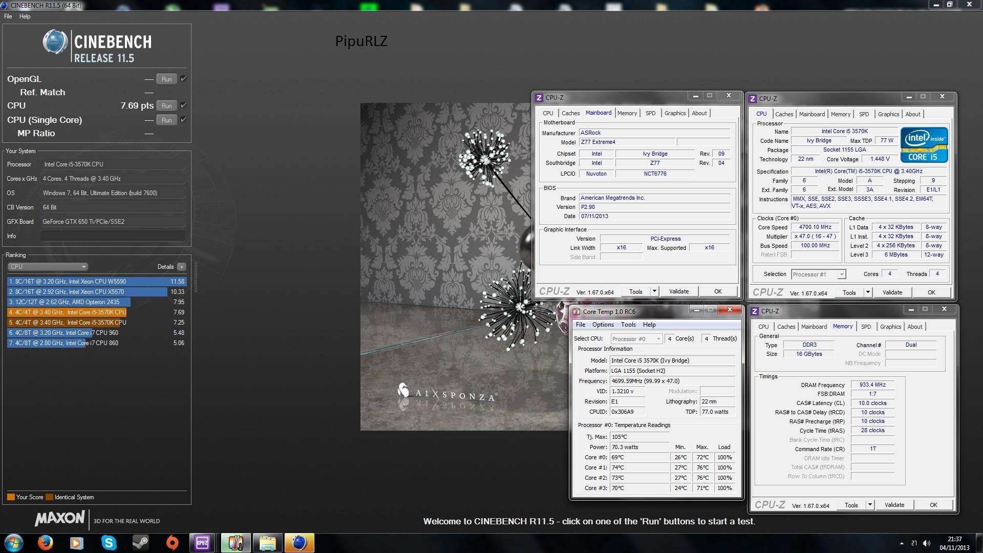The width and height of the screenshot is (983, 553).
Task: Click Core Temp title bar thermometer icon
Action: click(x=576, y=311)
